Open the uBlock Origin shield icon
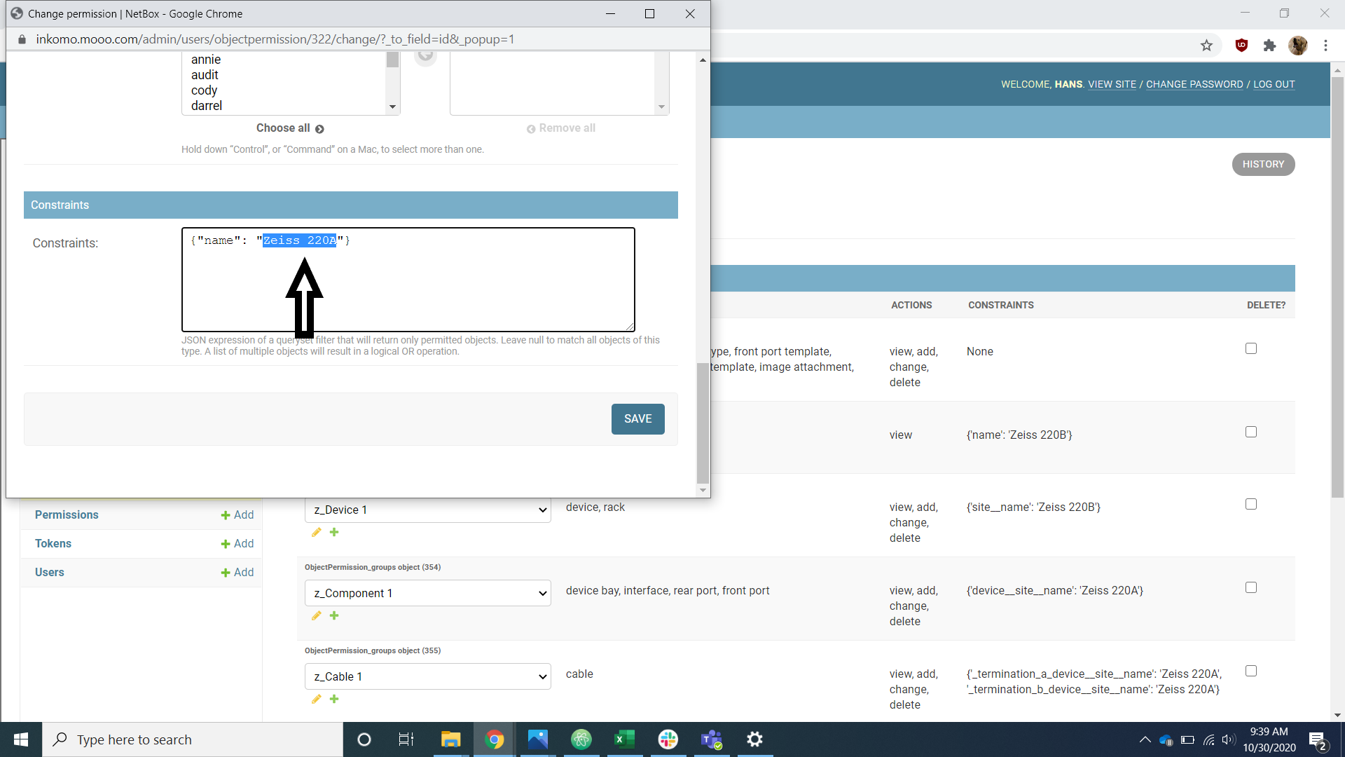 click(1241, 46)
